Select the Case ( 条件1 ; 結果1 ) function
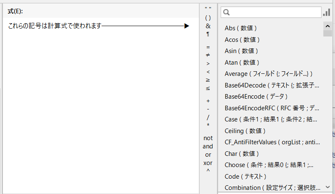The image size is (335, 194). [x=270, y=119]
